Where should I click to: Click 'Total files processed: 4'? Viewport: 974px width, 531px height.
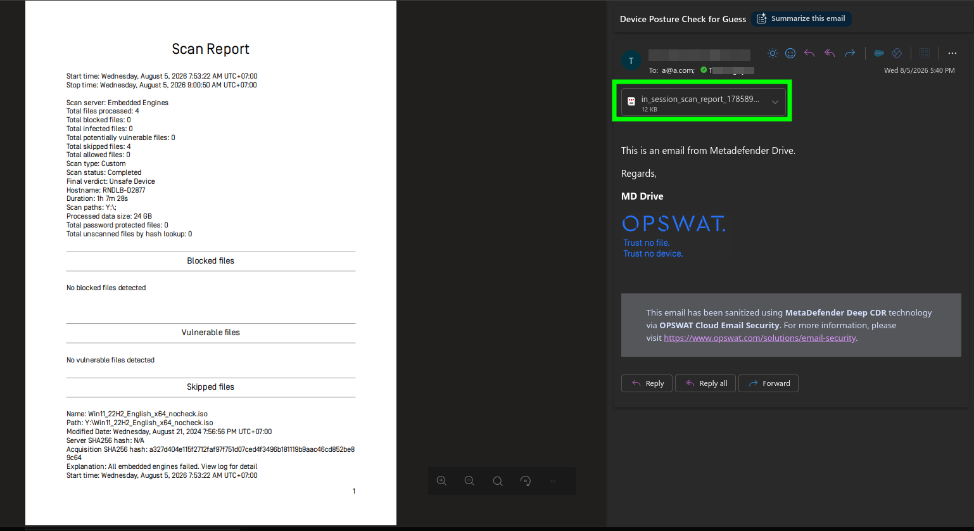tap(103, 111)
